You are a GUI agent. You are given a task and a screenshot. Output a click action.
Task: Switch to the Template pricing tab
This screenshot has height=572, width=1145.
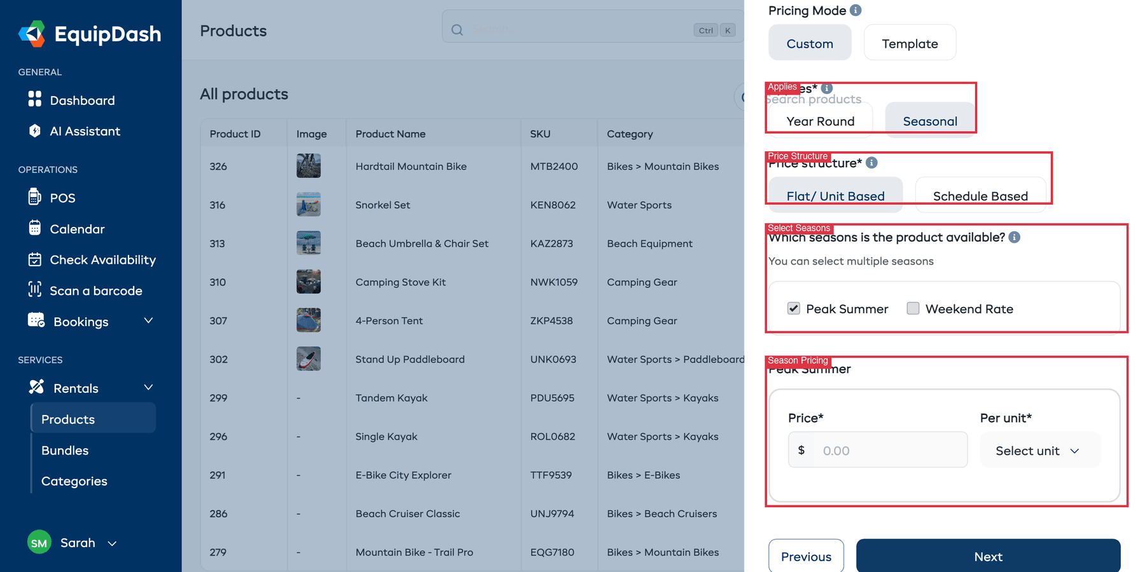[910, 43]
